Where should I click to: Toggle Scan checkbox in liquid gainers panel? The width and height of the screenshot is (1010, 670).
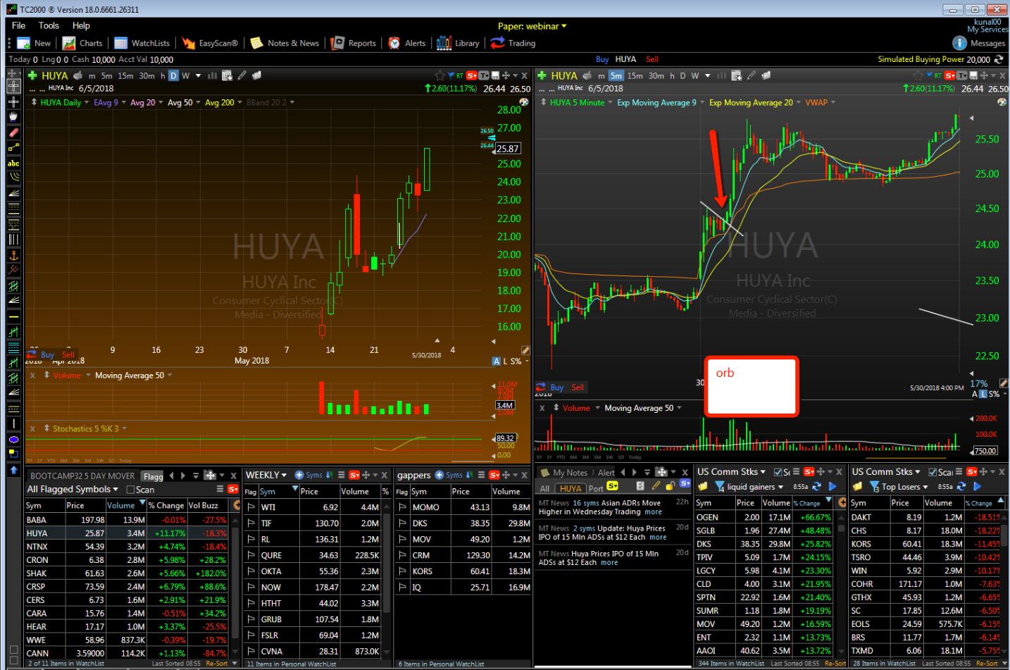click(778, 472)
